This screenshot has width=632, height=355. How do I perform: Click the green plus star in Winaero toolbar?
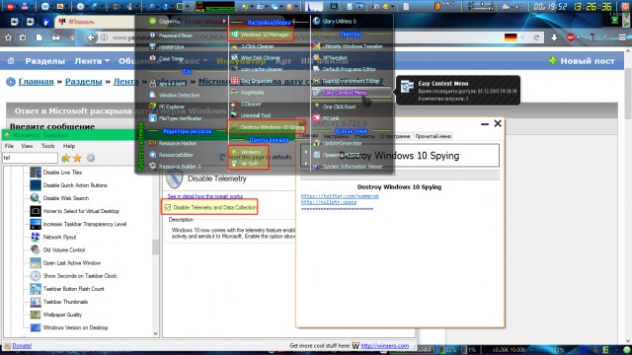[65, 158]
